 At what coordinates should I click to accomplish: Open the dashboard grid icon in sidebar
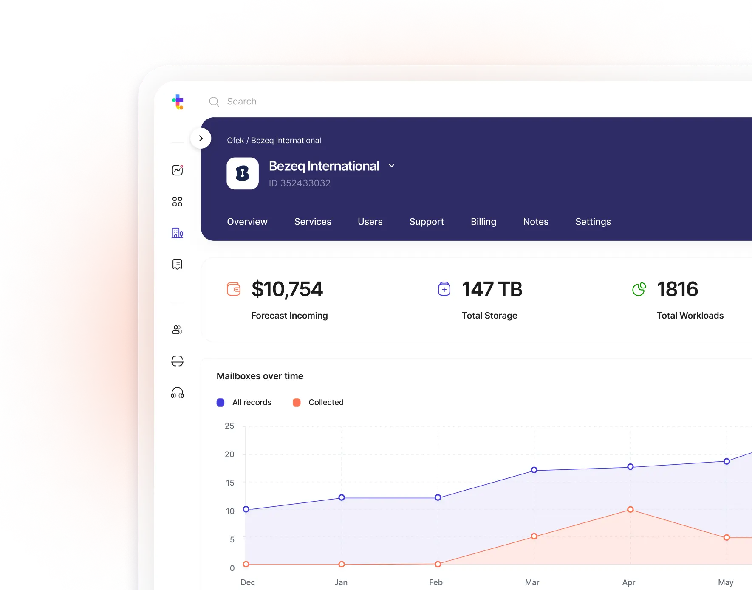[177, 202]
